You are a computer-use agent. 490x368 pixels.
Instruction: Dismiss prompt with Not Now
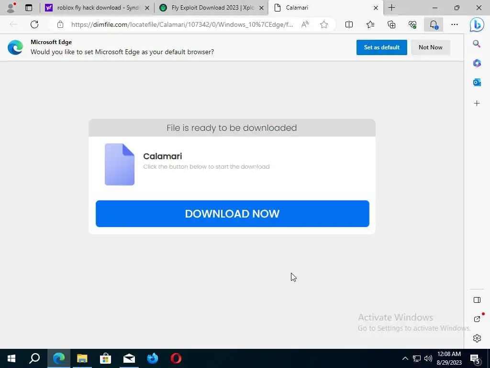click(430, 47)
